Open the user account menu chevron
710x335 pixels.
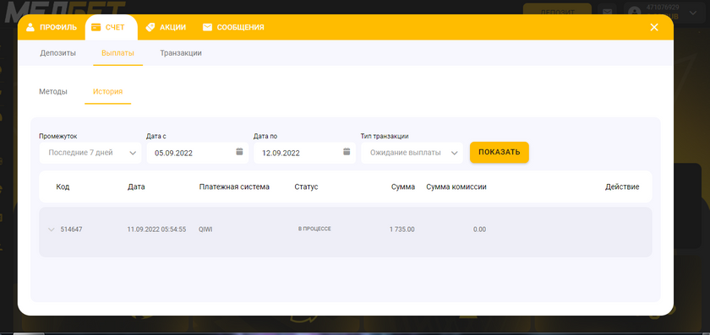coord(693,13)
